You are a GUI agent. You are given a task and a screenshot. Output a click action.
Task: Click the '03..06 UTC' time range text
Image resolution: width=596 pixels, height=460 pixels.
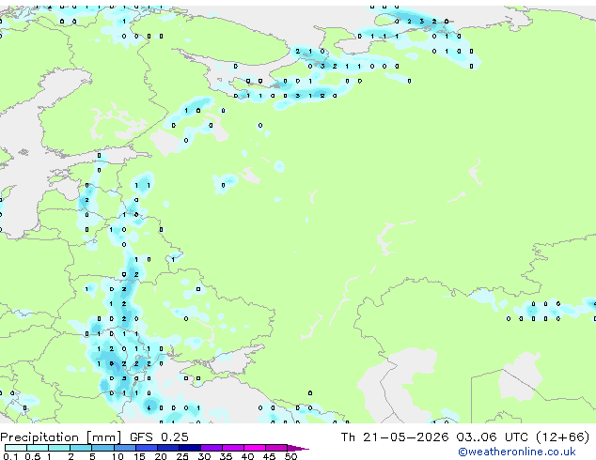click(493, 437)
